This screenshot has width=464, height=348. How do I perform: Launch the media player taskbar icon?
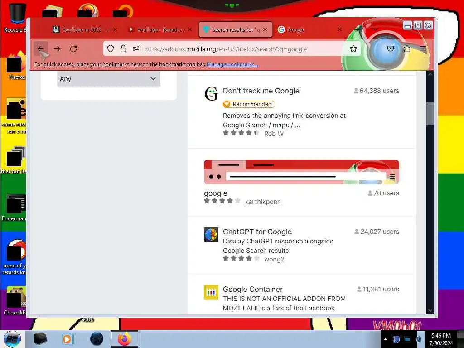point(68,339)
